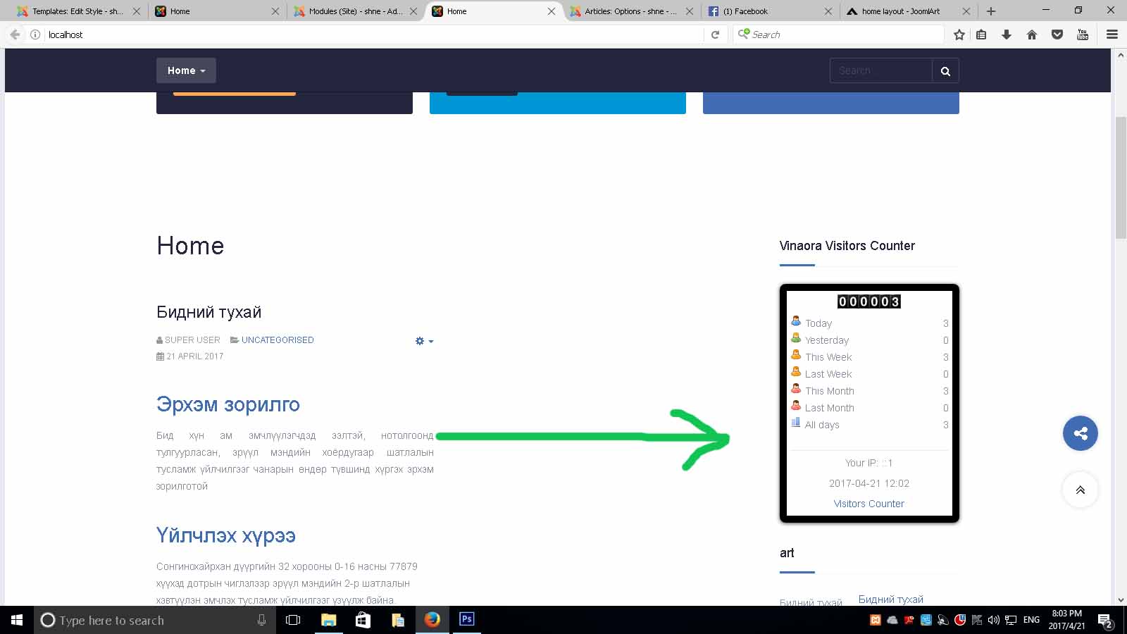Click the Бидний тухай article title
The width and height of the screenshot is (1127, 634).
coord(208,312)
